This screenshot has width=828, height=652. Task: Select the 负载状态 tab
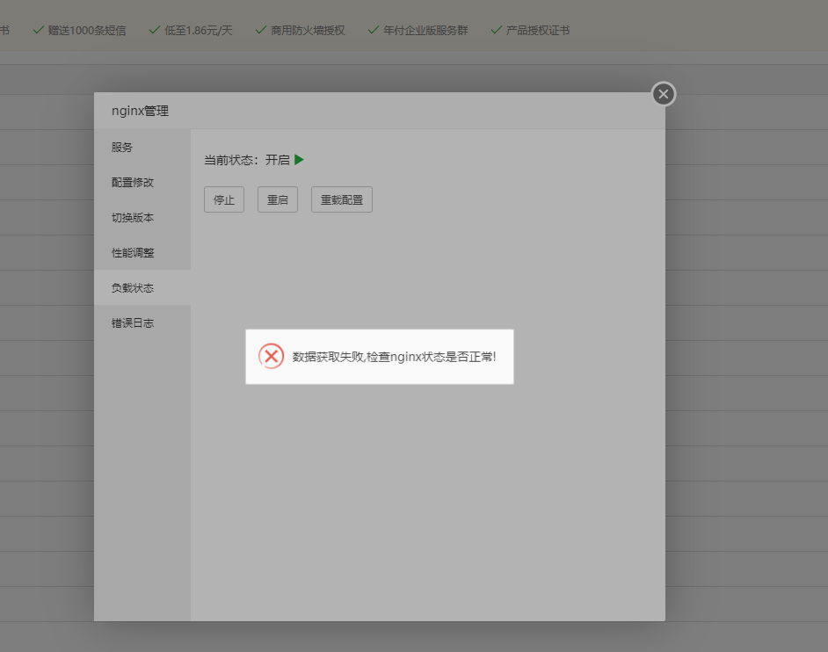coord(142,287)
